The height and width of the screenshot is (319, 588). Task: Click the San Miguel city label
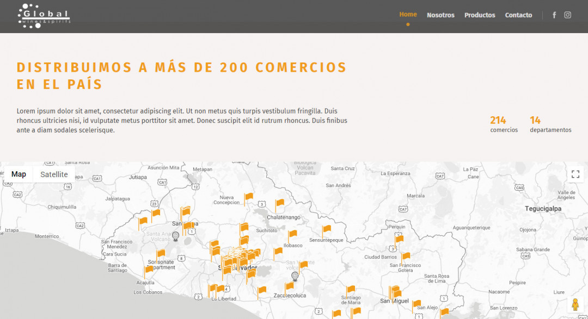tap(395, 301)
